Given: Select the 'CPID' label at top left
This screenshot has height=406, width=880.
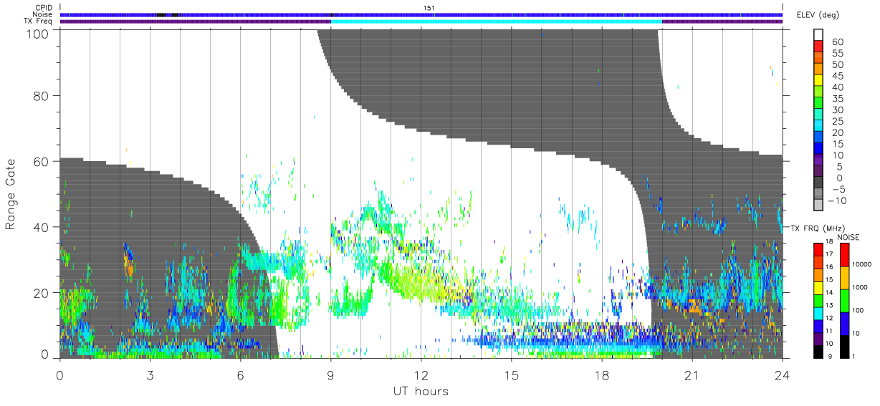Looking at the screenshot, I should [44, 8].
